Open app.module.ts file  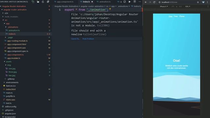[x=14, y=58]
